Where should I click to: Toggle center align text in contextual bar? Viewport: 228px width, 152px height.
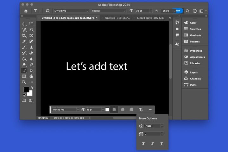tap(123, 110)
